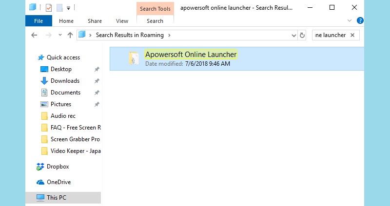Viewport: 390px width, 206px height.
Task: Unpin Desktop using its pin icon
Action: (x=97, y=69)
